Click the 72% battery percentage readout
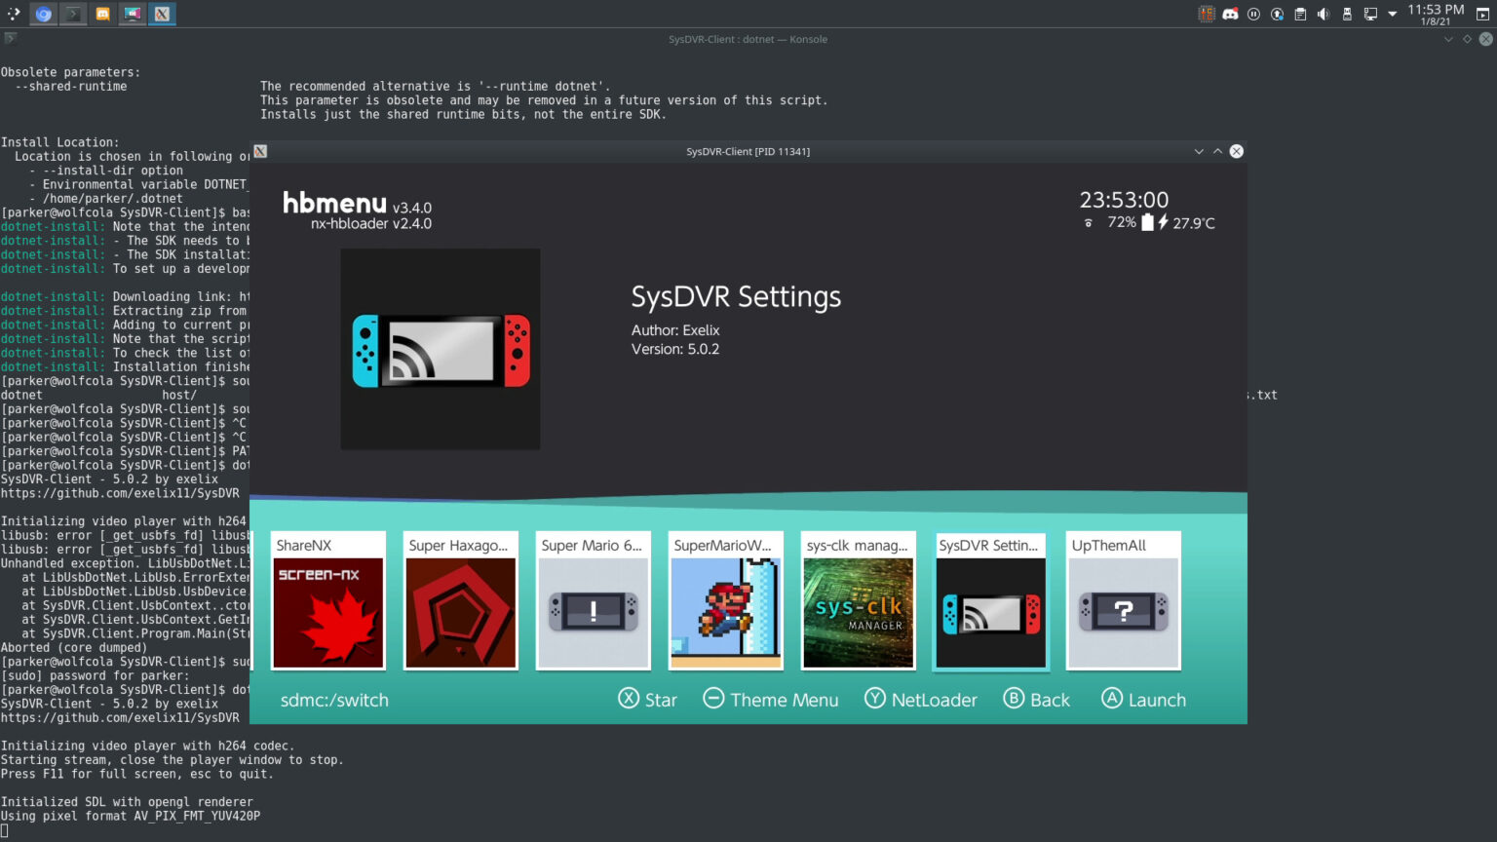 (1121, 222)
